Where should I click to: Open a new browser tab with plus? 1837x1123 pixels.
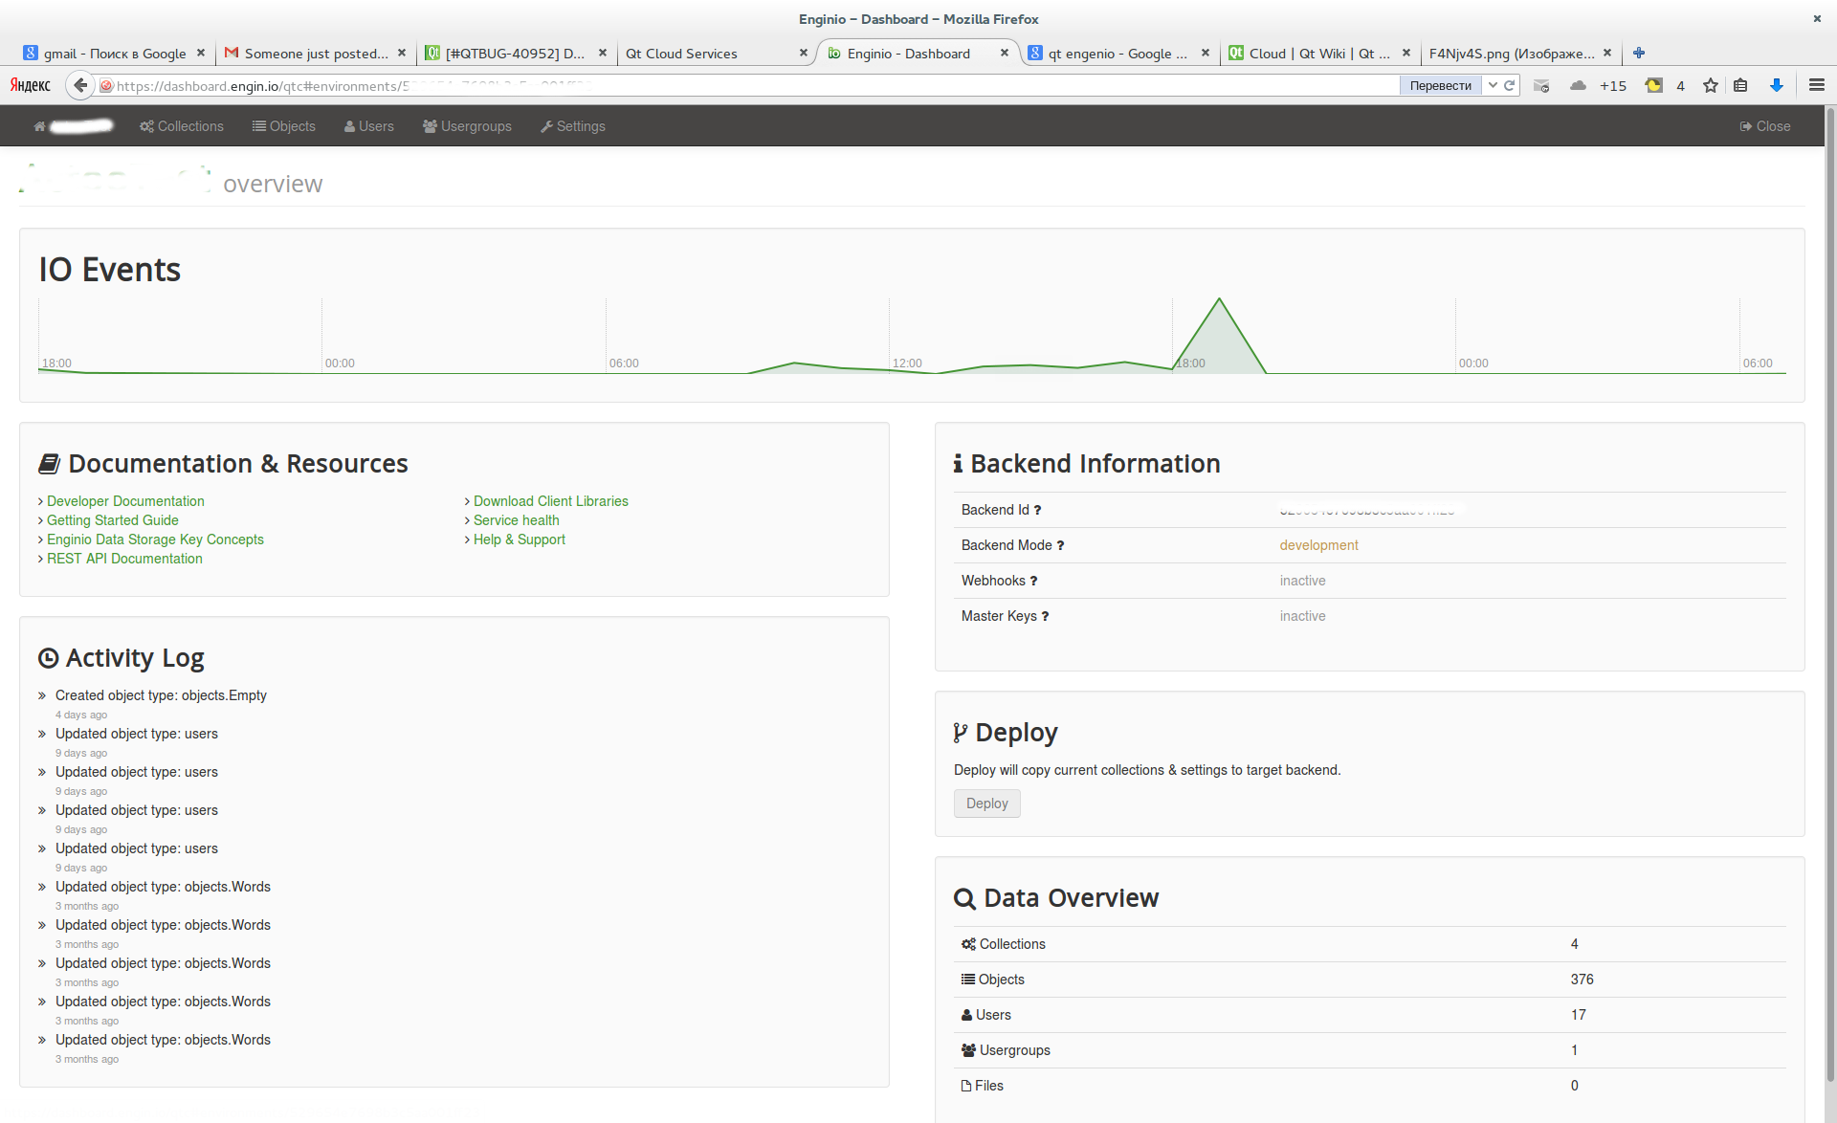coord(1639,53)
